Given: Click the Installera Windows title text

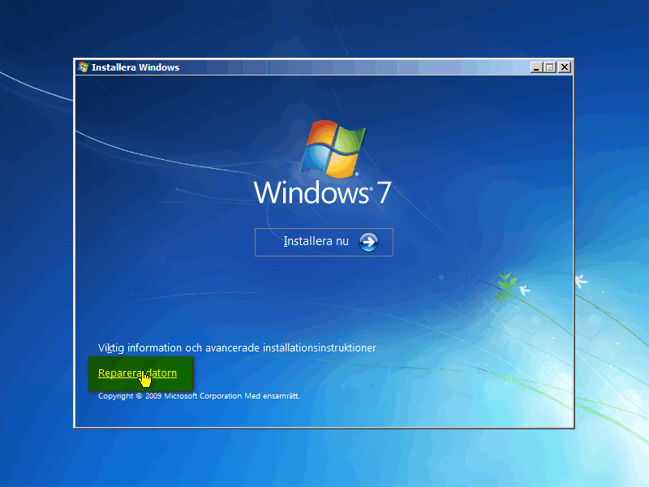Looking at the screenshot, I should point(135,67).
